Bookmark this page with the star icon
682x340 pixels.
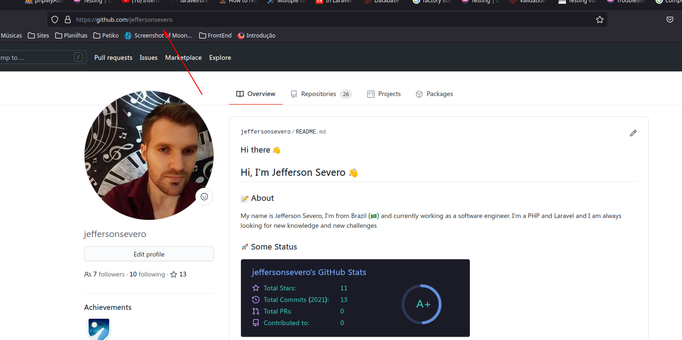(599, 19)
